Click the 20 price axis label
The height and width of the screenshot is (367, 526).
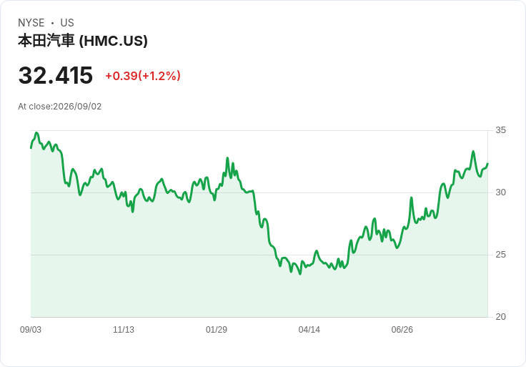click(500, 317)
